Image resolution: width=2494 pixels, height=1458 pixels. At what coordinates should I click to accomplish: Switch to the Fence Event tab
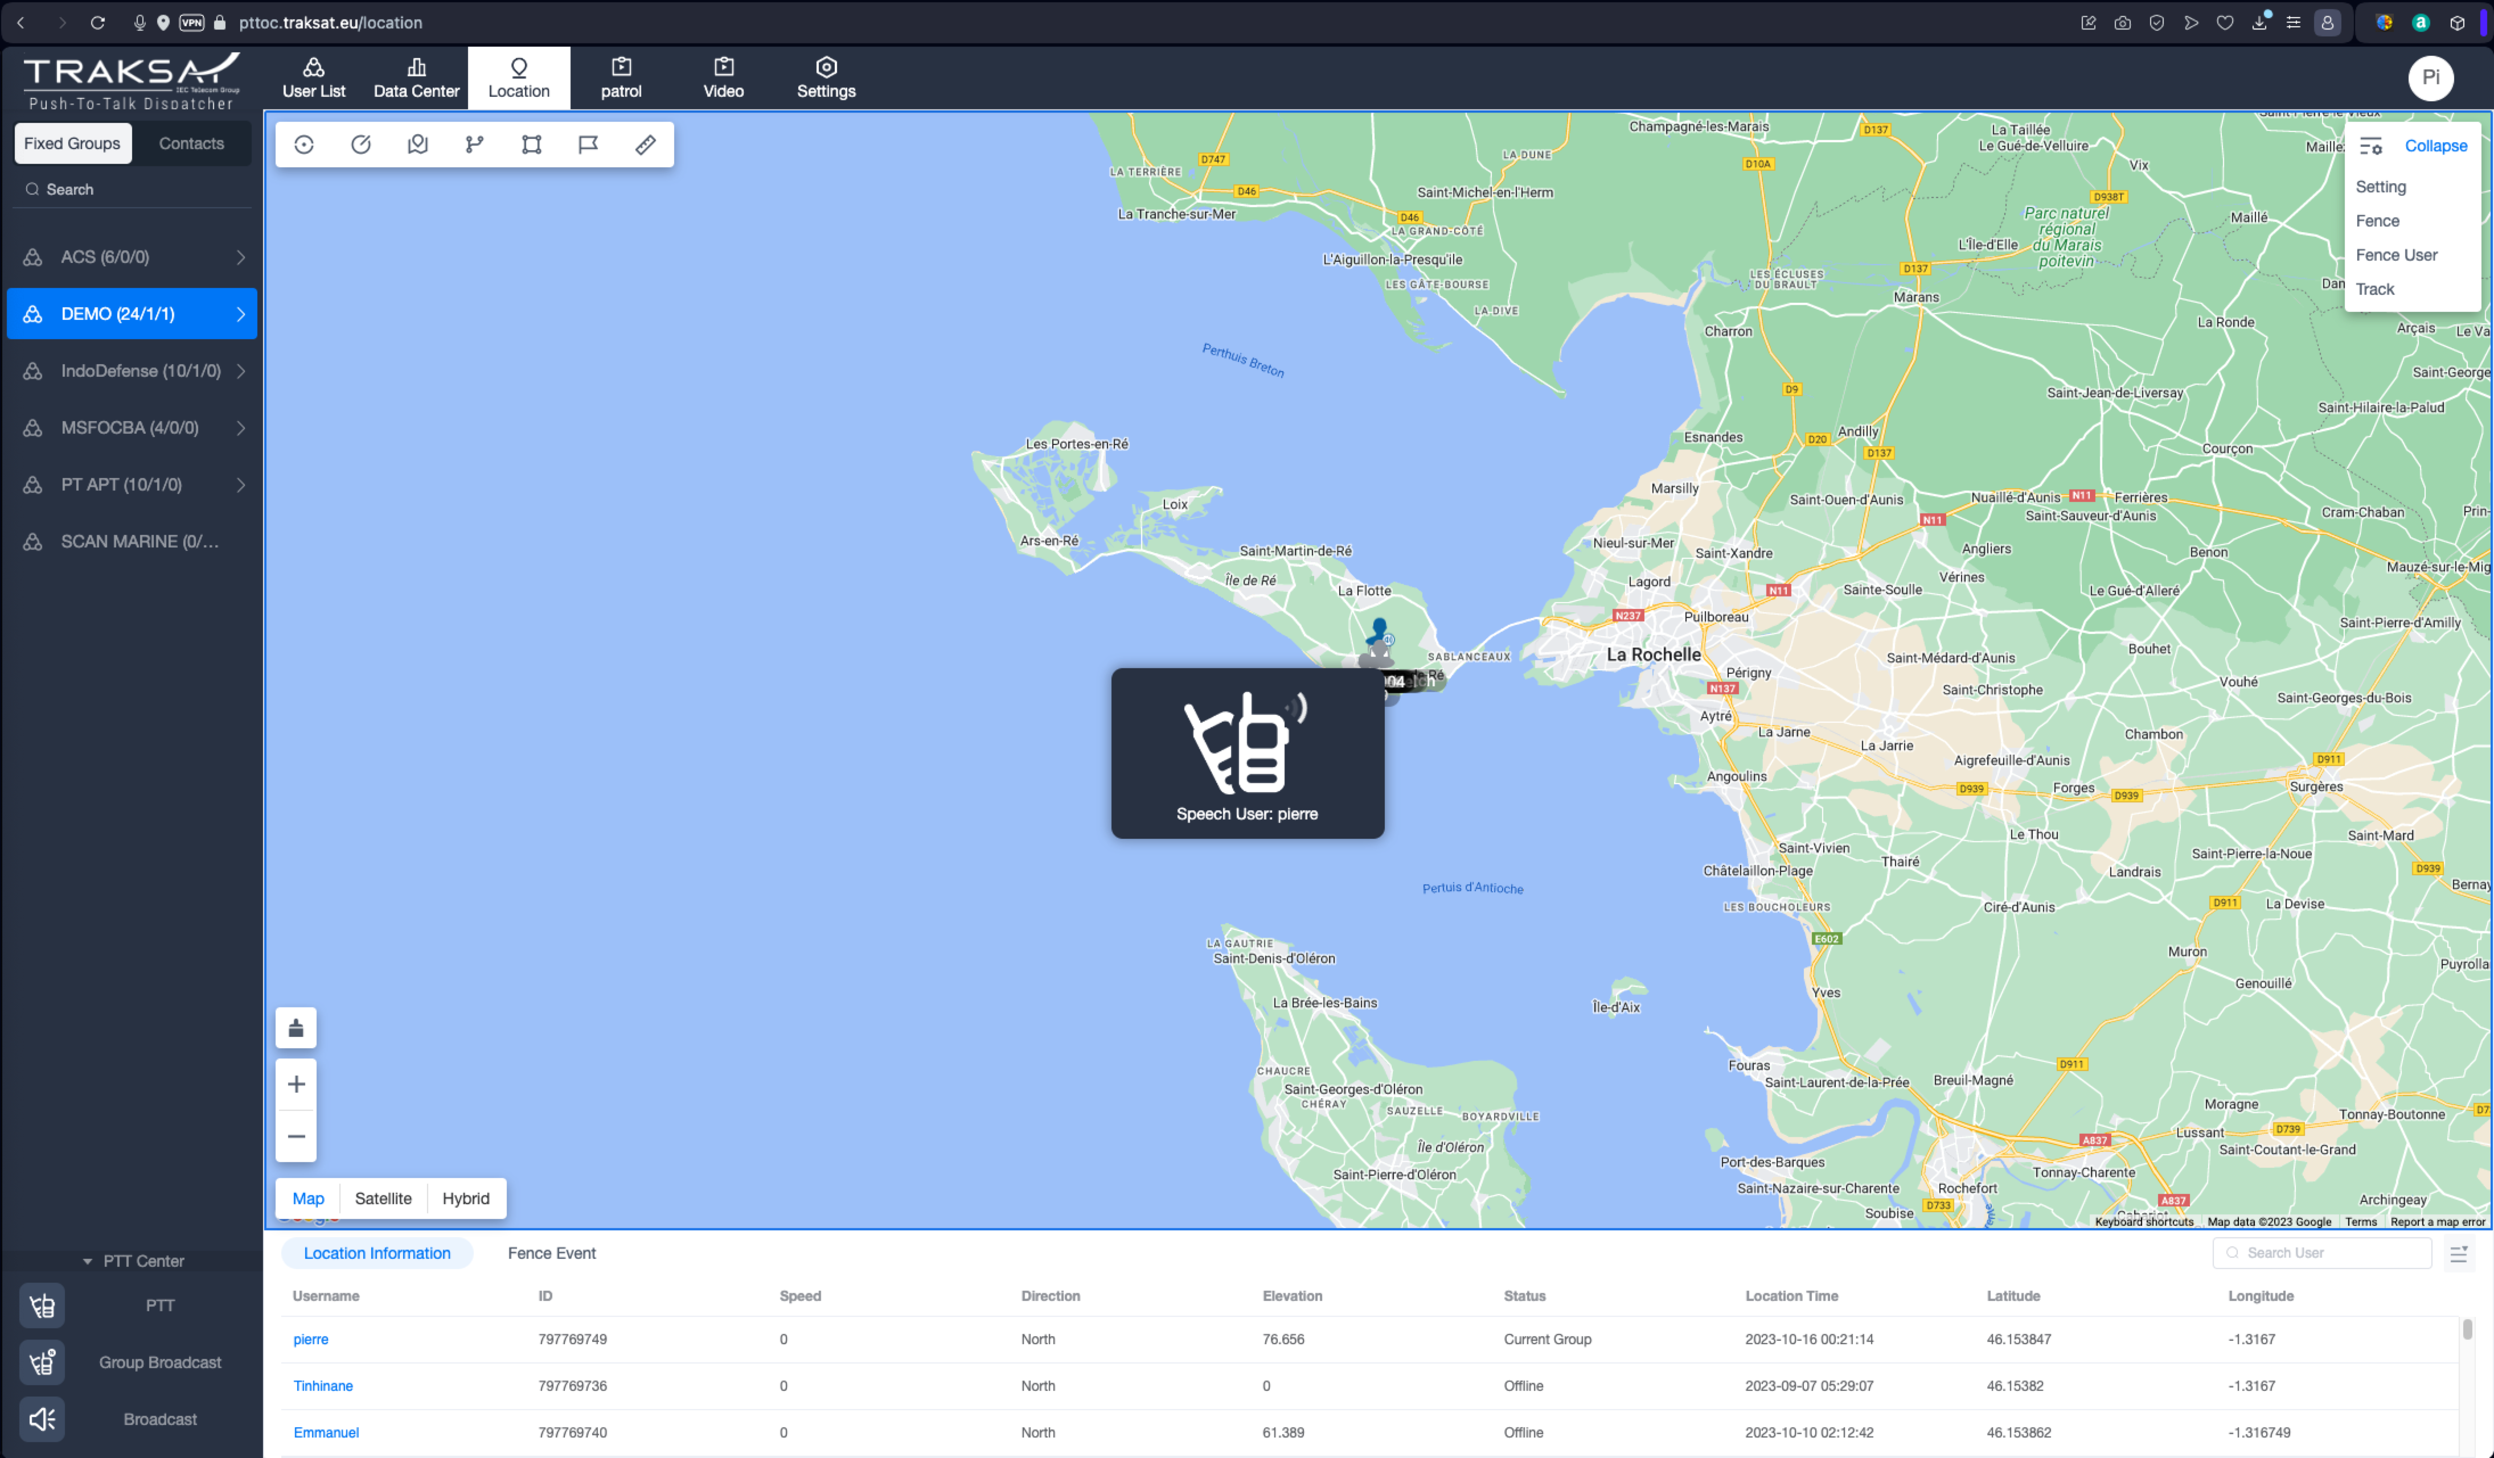[x=551, y=1253]
